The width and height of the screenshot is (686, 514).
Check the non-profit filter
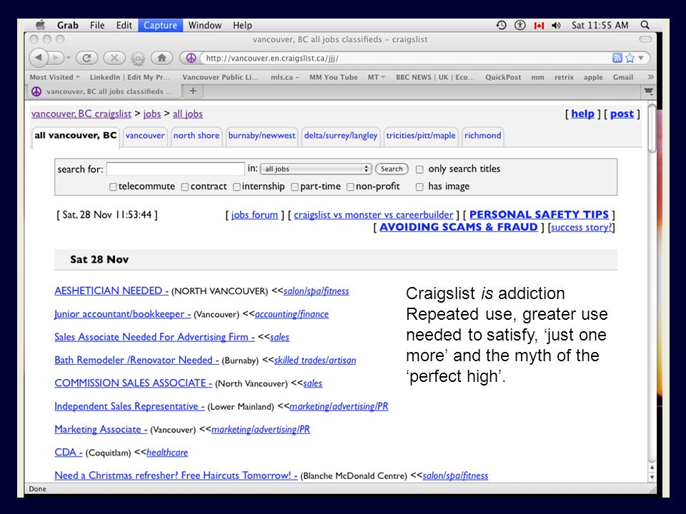(350, 186)
